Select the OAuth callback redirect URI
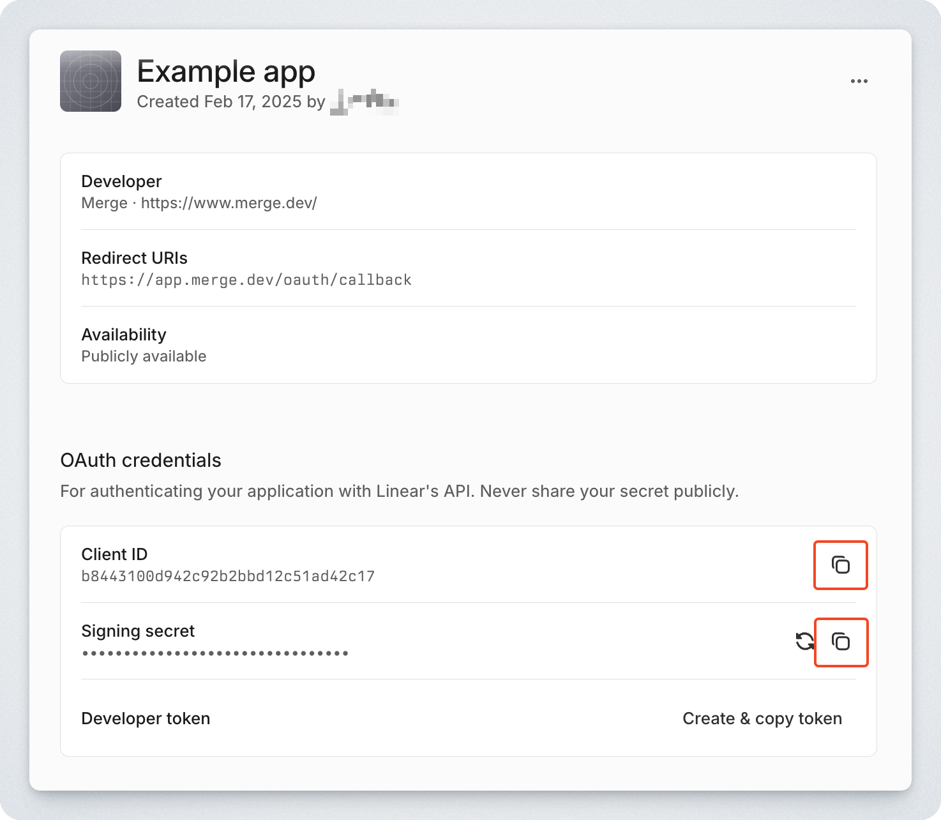This screenshot has height=820, width=941. pyautogui.click(x=246, y=280)
